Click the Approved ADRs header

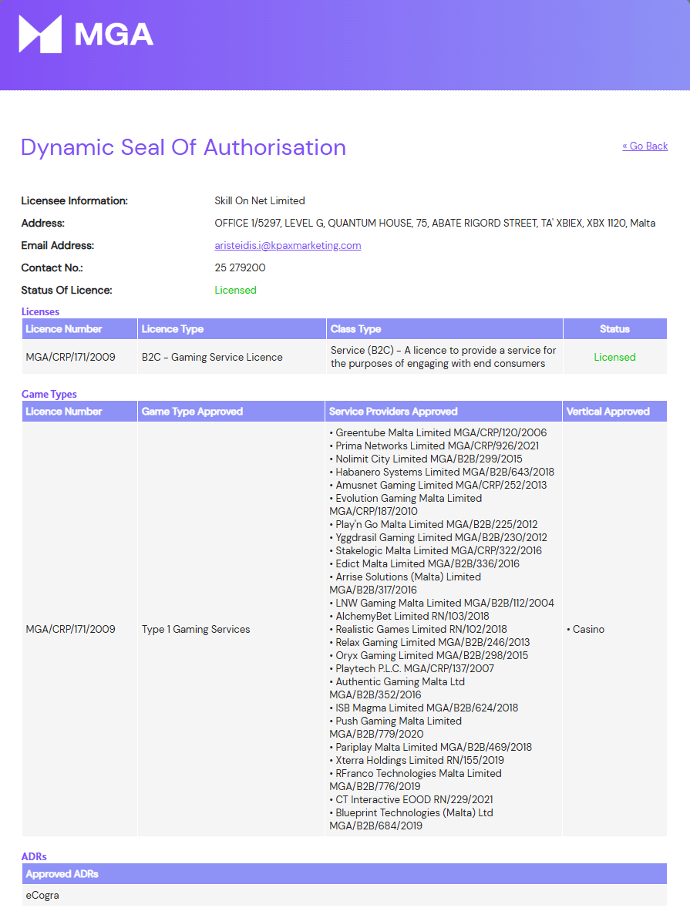click(62, 874)
